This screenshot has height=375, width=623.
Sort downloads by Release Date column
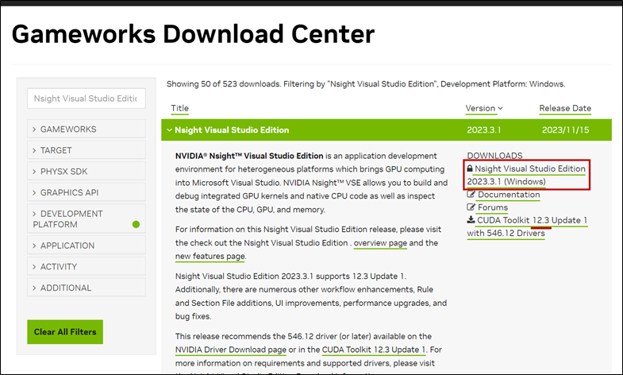pyautogui.click(x=565, y=108)
